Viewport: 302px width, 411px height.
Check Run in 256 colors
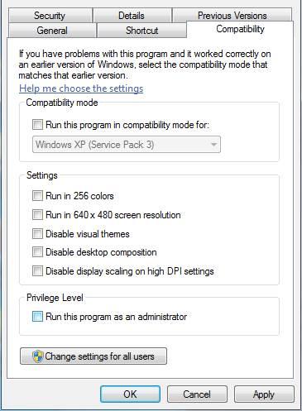37,196
